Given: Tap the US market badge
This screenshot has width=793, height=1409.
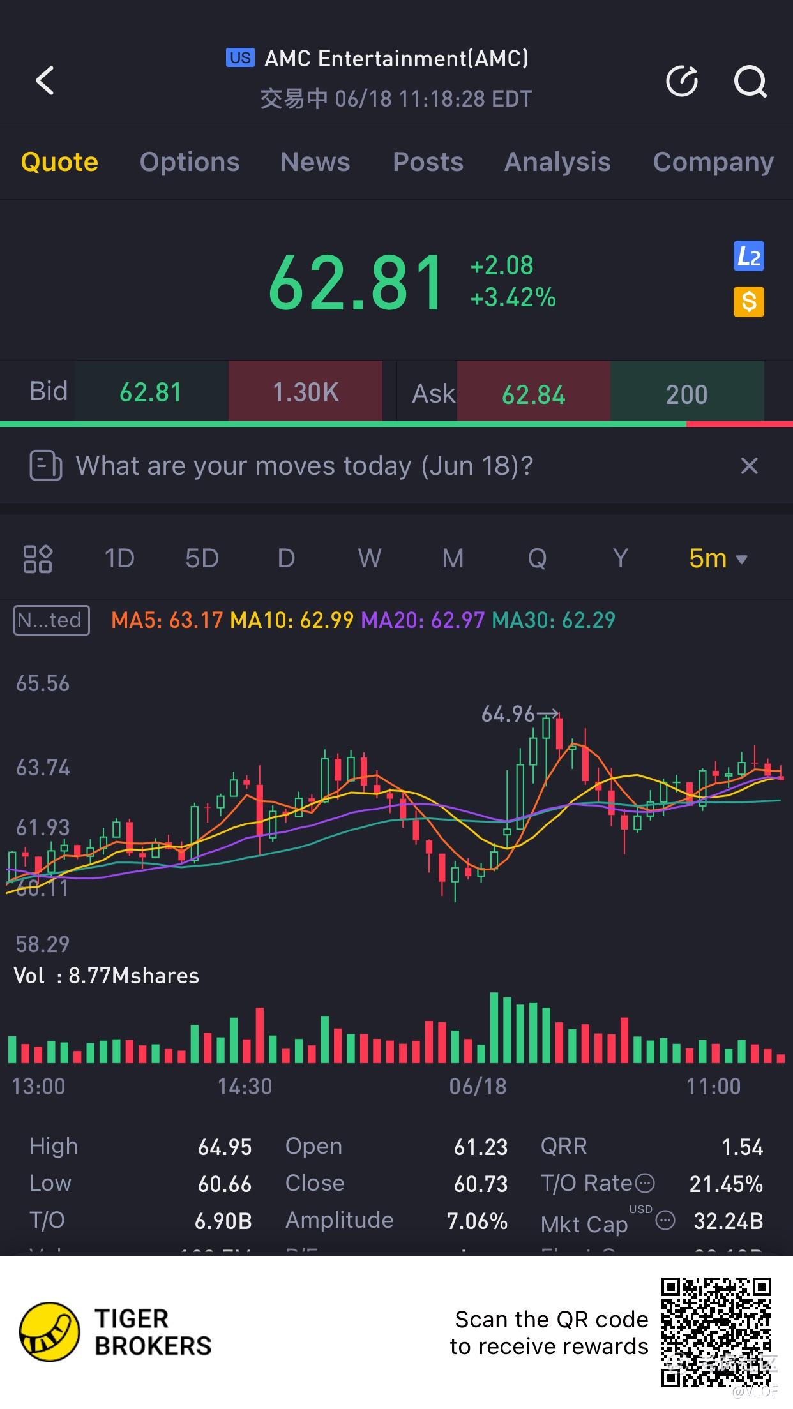Looking at the screenshot, I should pyautogui.click(x=240, y=58).
